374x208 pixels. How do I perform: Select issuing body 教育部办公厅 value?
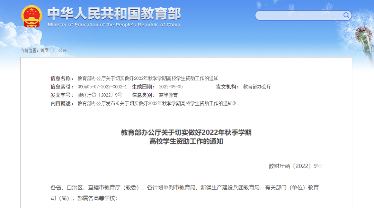[x=257, y=87]
